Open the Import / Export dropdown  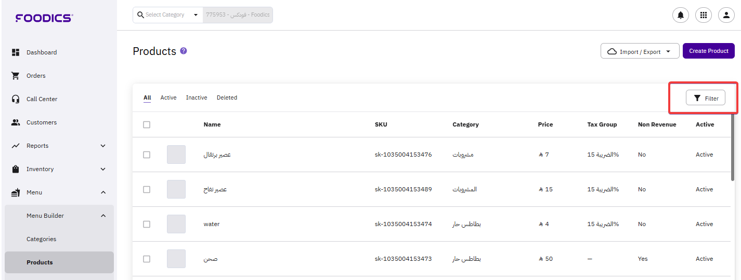coord(640,51)
